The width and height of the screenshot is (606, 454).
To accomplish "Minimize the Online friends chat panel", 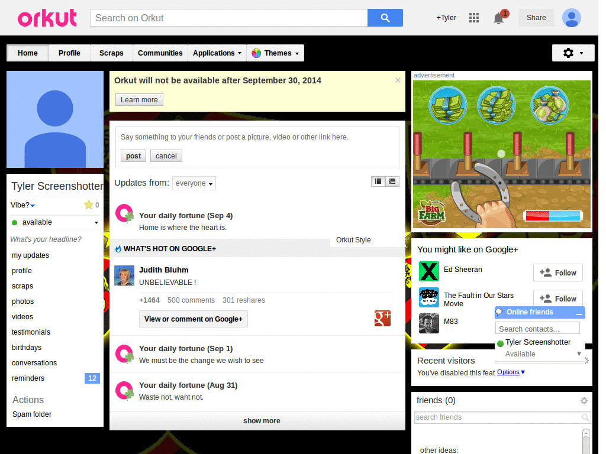I will [579, 314].
